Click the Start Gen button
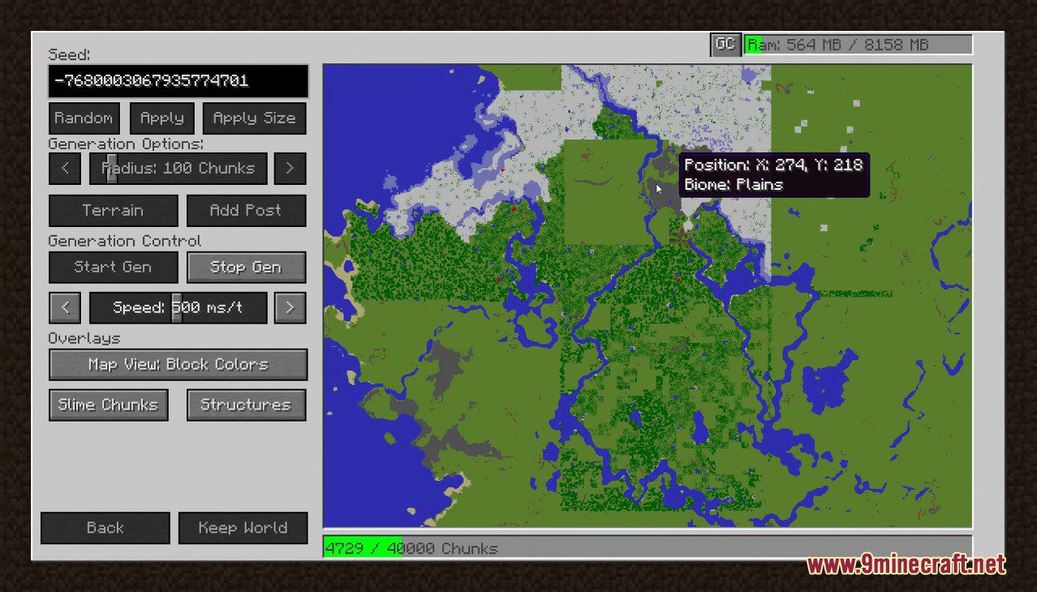Screen dimensions: 1037x592 [x=113, y=268]
